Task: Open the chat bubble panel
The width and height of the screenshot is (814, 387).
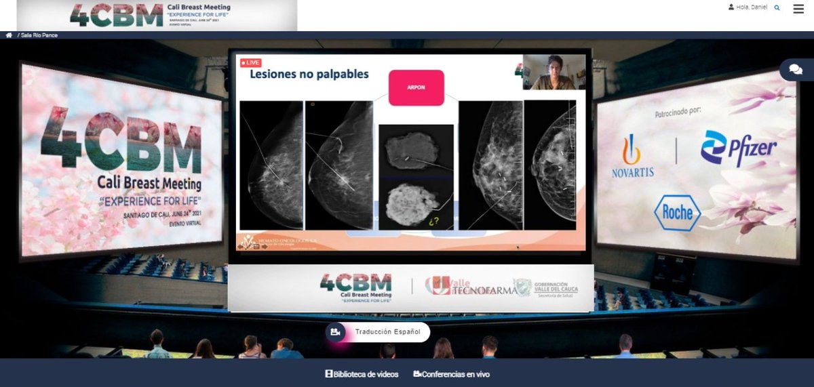Action: [796, 70]
